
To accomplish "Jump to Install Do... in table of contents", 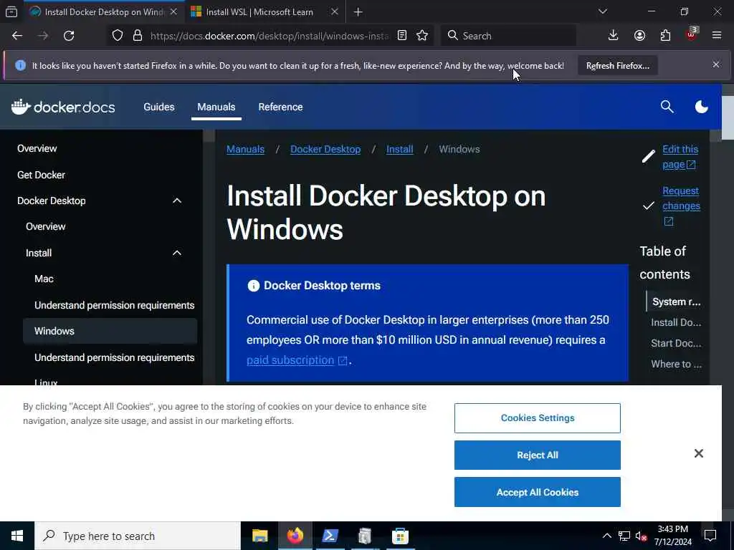I will [x=676, y=322].
